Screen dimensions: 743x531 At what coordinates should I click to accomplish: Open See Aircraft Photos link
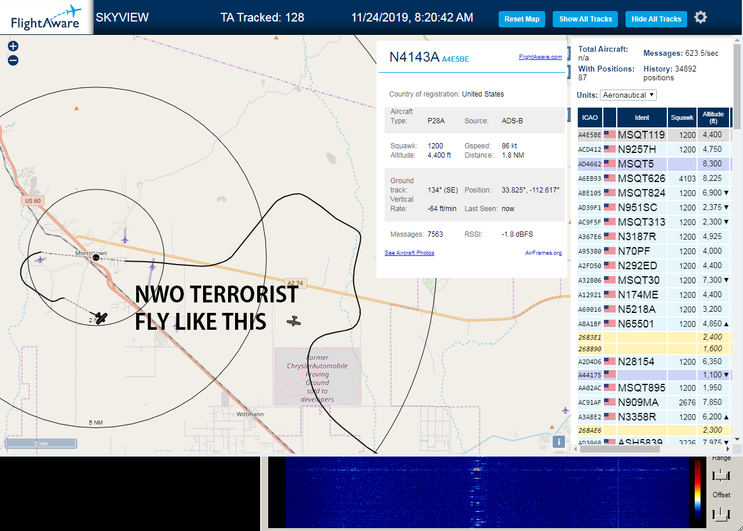410,253
